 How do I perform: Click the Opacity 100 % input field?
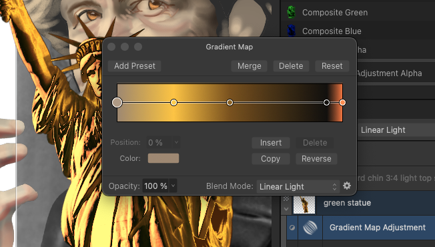(156, 186)
